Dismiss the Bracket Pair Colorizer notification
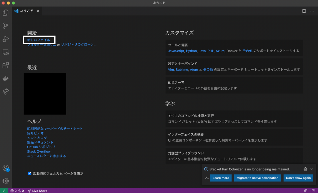The width and height of the screenshot is (318, 193). 311,169
